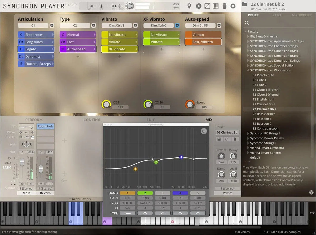The image size is (316, 235).
Task: Click the location pin icon
Action: tap(189, 6)
